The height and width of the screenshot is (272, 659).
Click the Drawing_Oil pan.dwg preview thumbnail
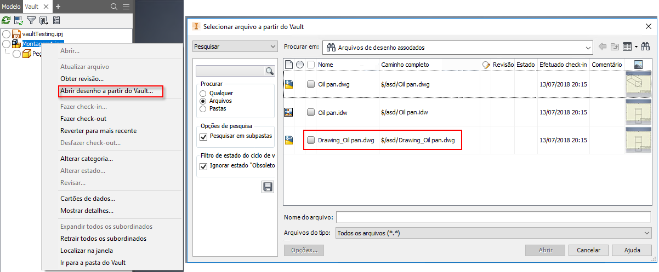[638, 140]
